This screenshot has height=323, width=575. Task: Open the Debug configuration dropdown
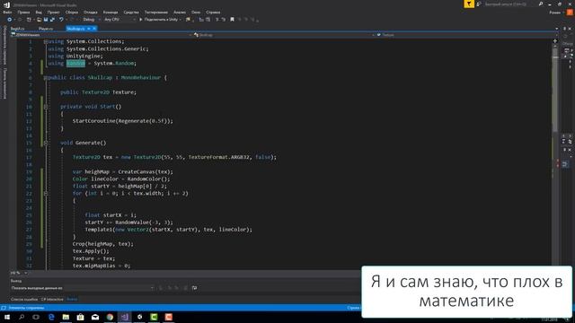pyautogui.click(x=92, y=20)
